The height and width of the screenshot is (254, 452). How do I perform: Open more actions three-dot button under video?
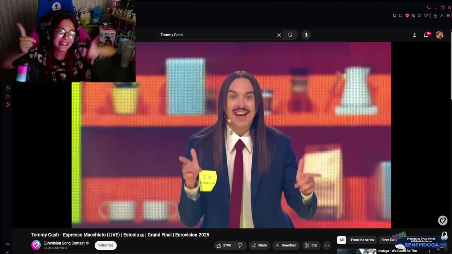pos(327,245)
